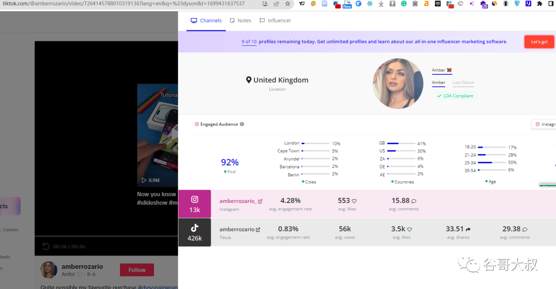Viewport: 556px width, 289px height.
Task: Click the replay icon on the video player
Action: (x=46, y=246)
